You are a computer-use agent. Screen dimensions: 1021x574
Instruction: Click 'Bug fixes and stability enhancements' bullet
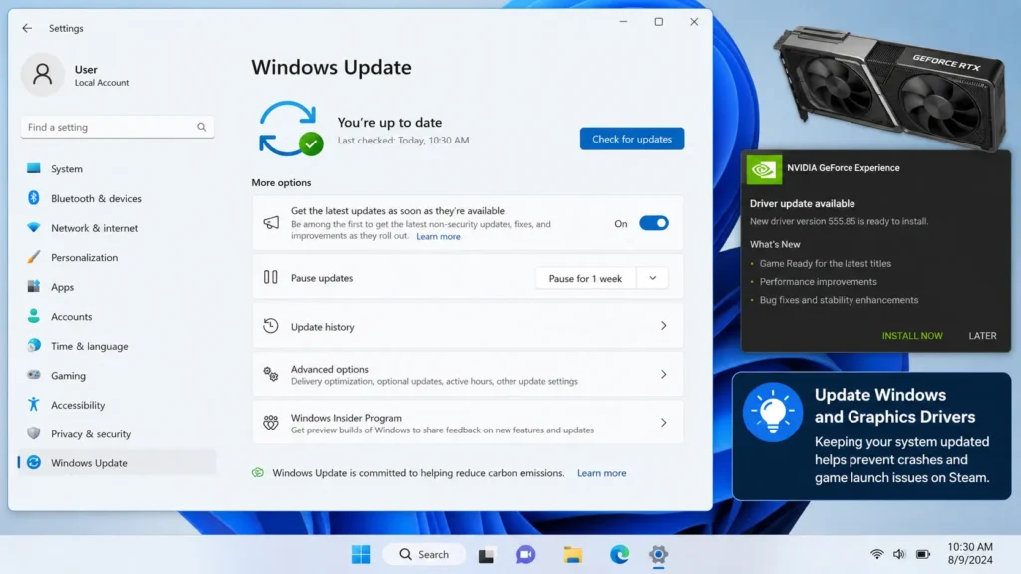point(839,300)
